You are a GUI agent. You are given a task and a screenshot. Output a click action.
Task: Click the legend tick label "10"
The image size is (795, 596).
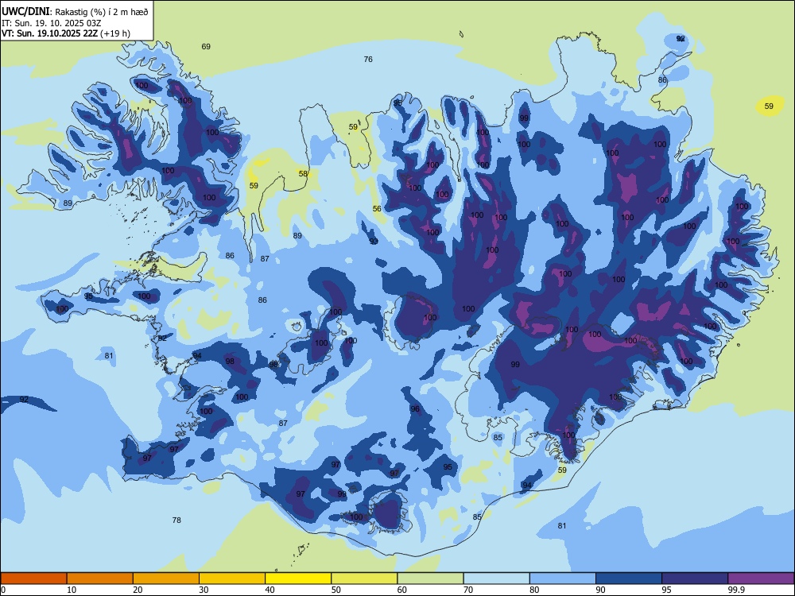click(72, 590)
